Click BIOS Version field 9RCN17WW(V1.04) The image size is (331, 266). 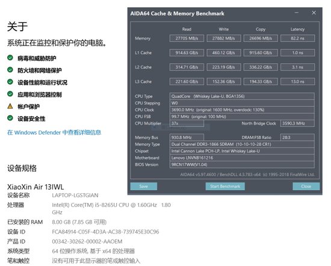coord(242,164)
